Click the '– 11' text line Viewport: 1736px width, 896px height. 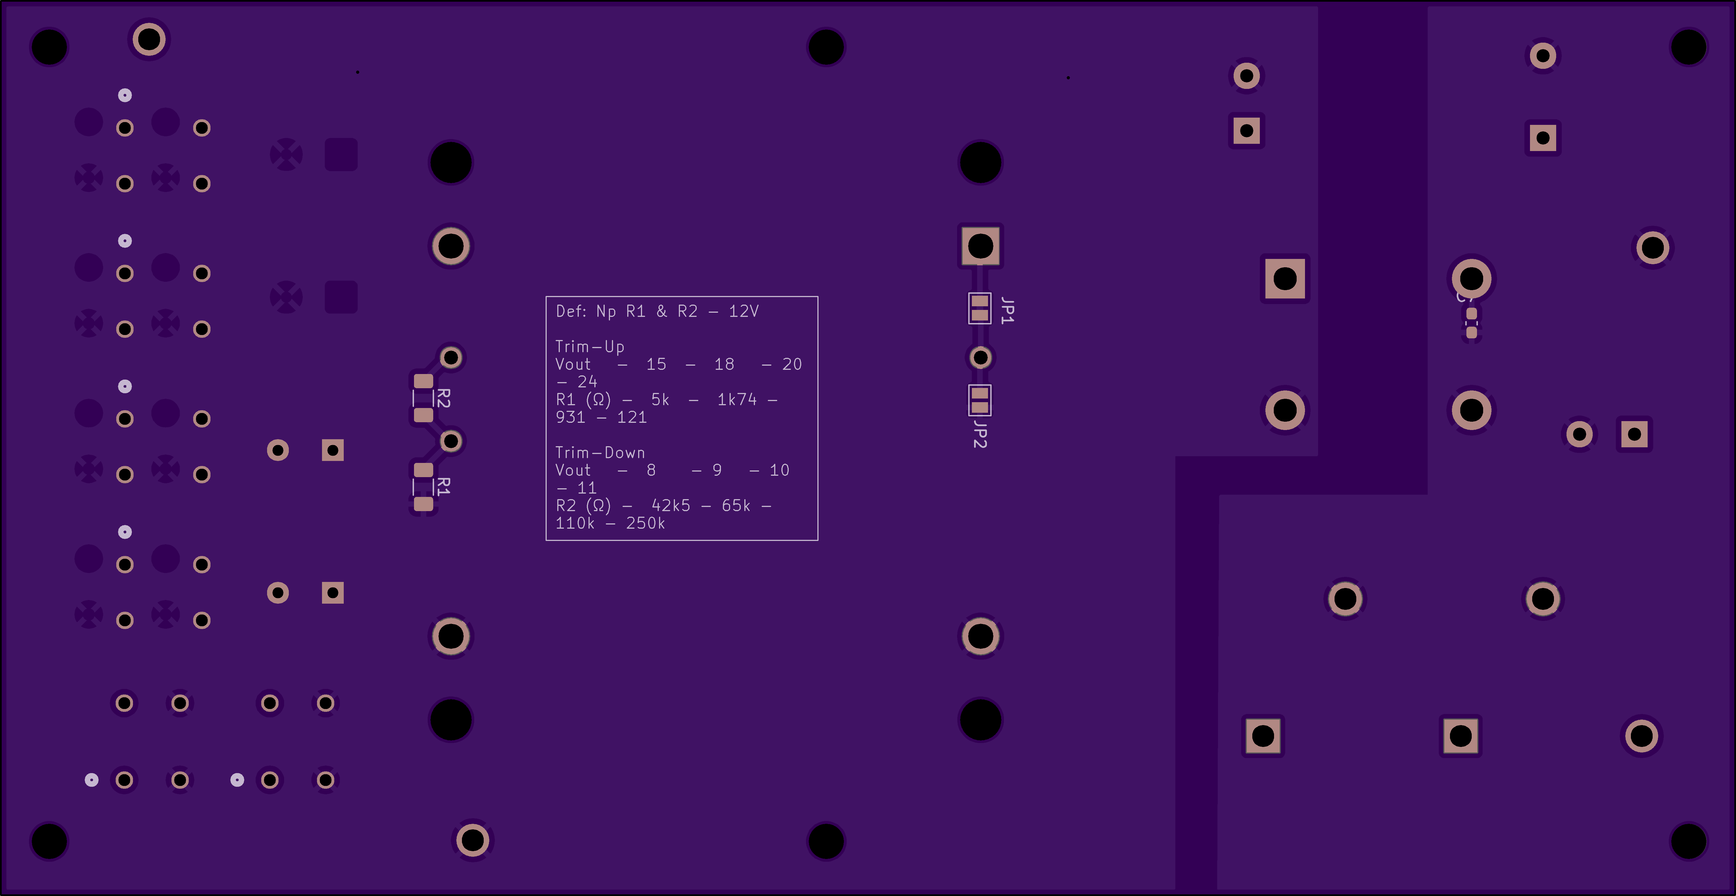click(577, 488)
